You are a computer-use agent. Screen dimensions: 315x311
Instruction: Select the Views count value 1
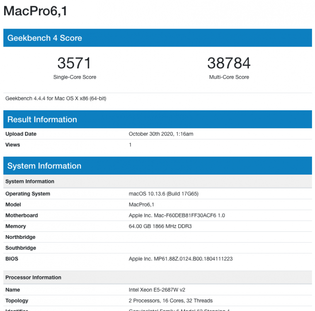(130, 145)
